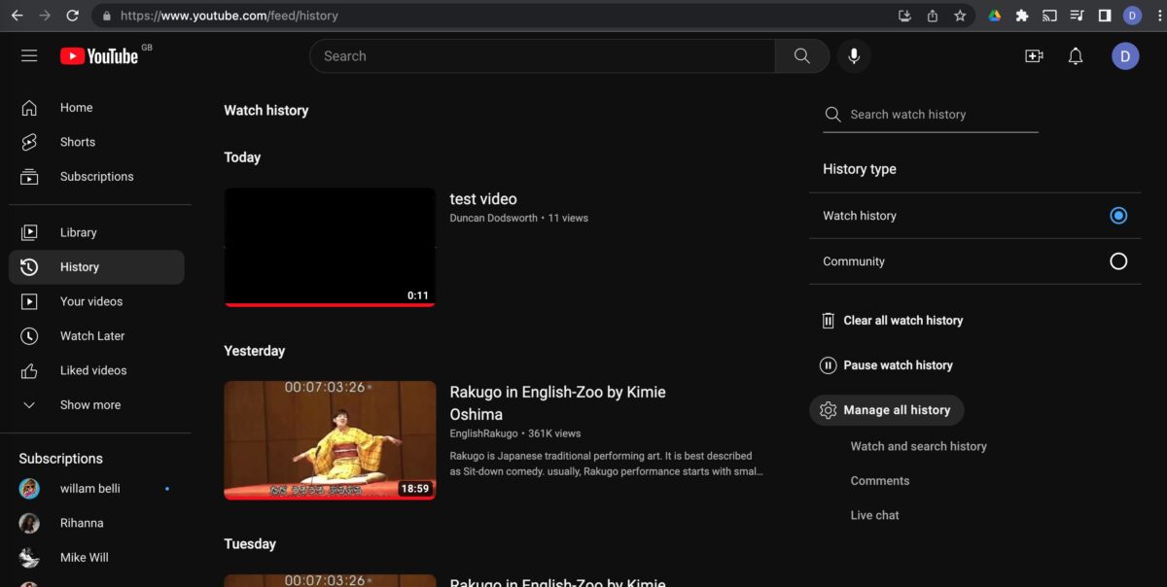Viewport: 1167px width, 587px height.
Task: Open the Chrome profile avatar
Action: (1132, 16)
